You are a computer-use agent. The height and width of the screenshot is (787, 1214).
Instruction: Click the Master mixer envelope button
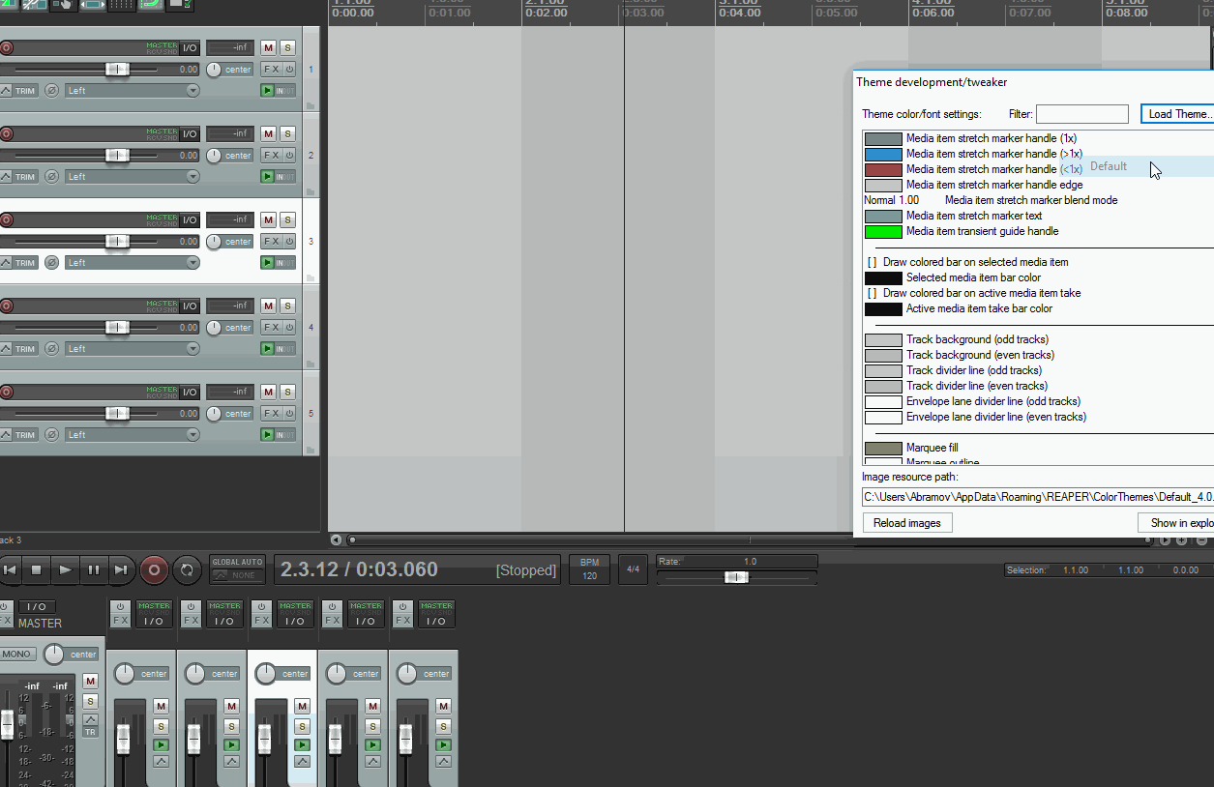90,719
